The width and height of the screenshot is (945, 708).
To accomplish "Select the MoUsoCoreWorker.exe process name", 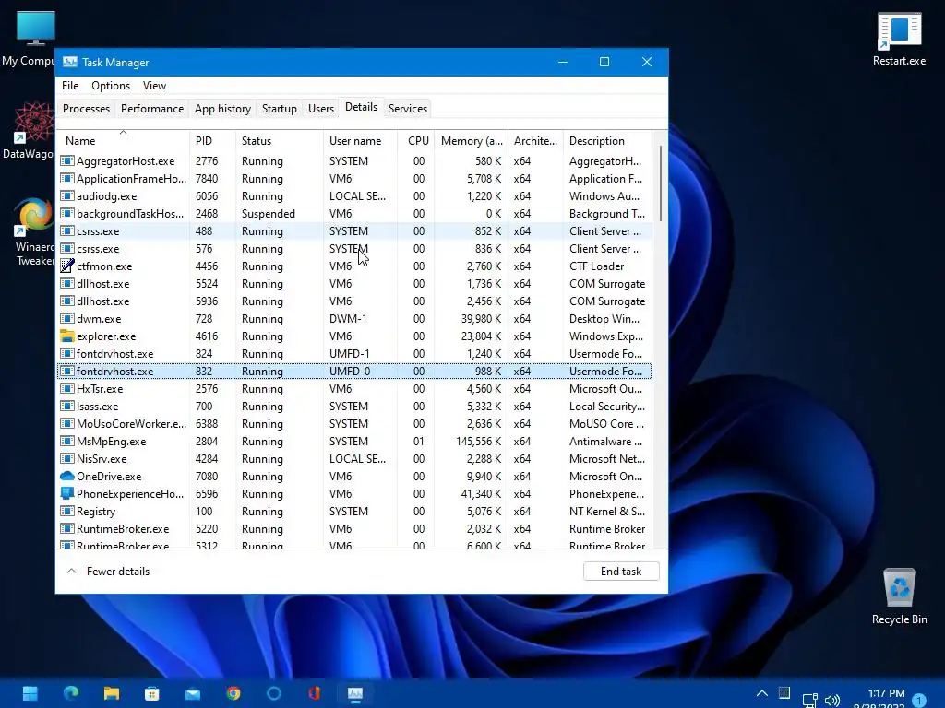I will [131, 424].
